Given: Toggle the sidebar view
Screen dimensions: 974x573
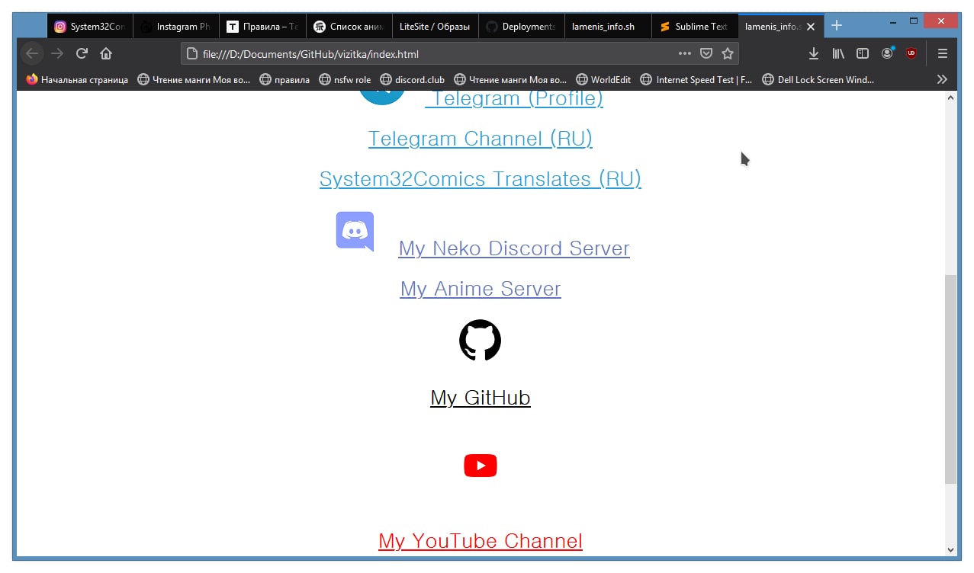Looking at the screenshot, I should point(863,53).
